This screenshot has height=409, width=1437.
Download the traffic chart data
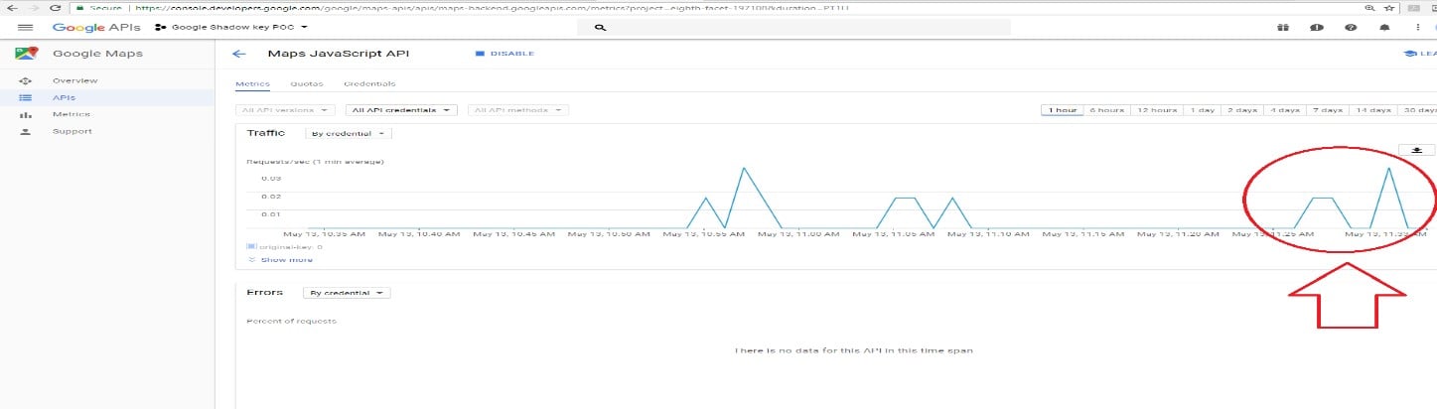tap(1417, 150)
